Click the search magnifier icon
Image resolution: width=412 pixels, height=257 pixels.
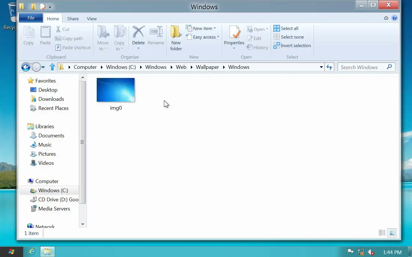click(389, 67)
